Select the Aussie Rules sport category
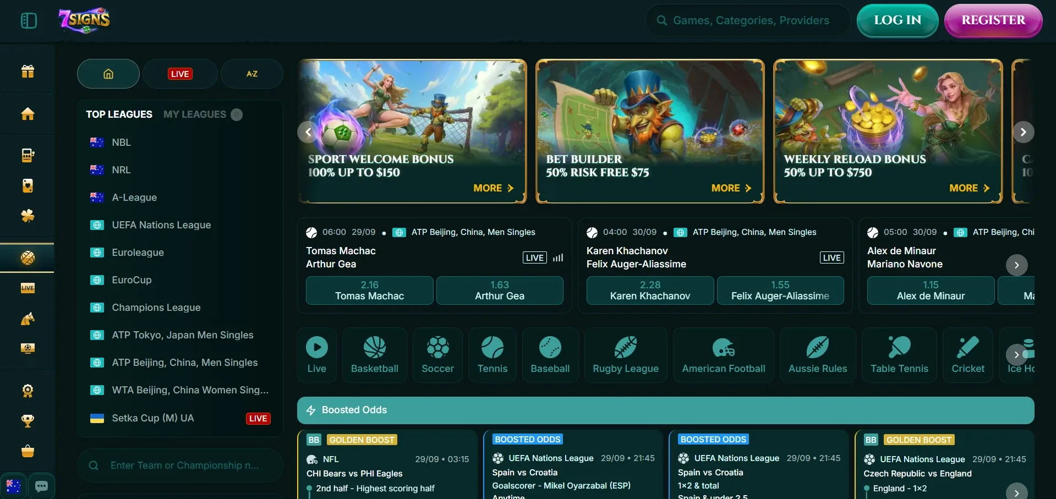Image resolution: width=1056 pixels, height=499 pixels. click(x=818, y=355)
